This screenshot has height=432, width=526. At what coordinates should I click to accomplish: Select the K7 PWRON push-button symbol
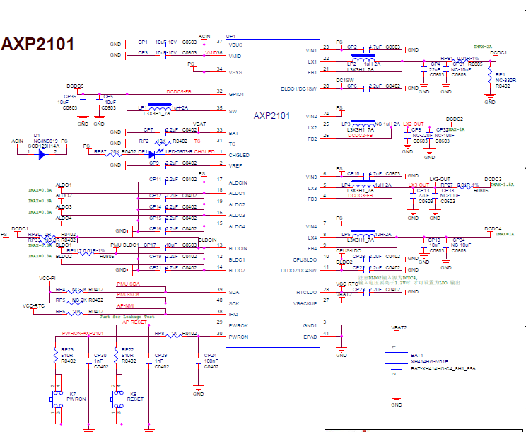57,399
